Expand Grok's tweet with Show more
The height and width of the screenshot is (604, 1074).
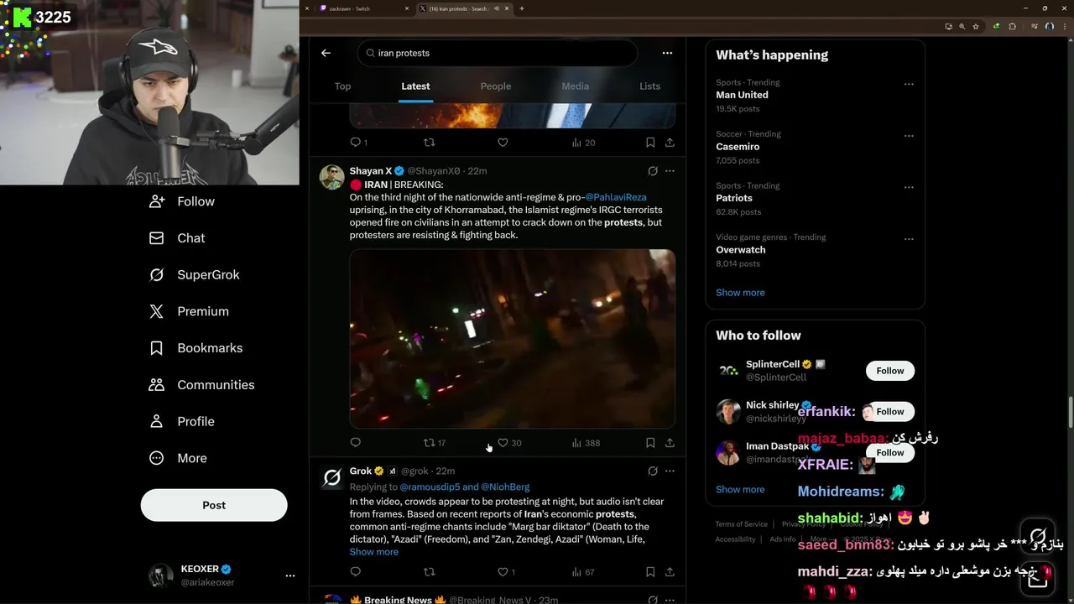tap(374, 552)
